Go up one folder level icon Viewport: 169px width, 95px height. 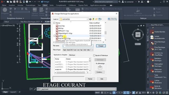[x=93, y=19]
